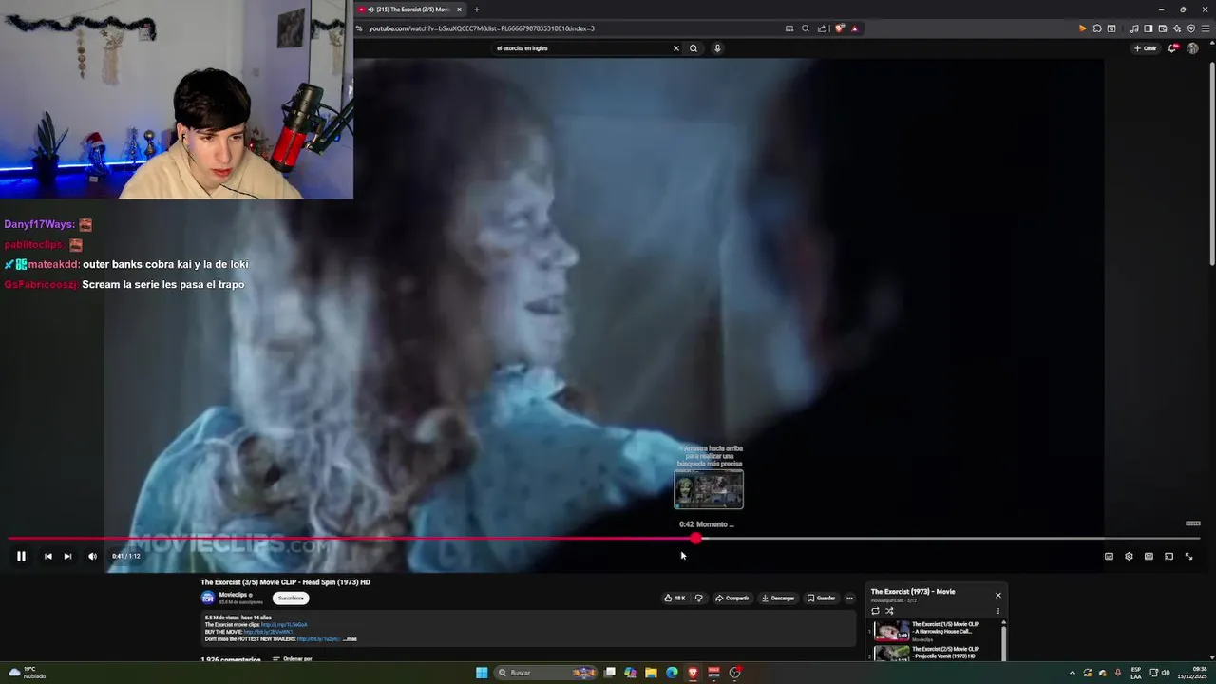Viewport: 1216px width, 684px height.
Task: Click the Brave Rewards triangle icon
Action: pyautogui.click(x=854, y=28)
